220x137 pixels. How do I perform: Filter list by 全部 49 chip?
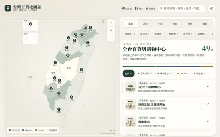point(129,73)
